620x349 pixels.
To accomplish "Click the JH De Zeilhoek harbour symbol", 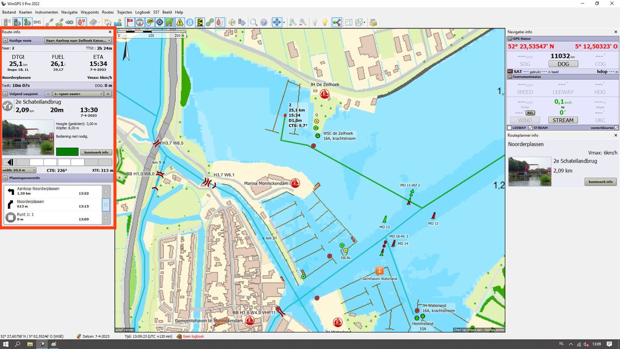I will [x=325, y=94].
